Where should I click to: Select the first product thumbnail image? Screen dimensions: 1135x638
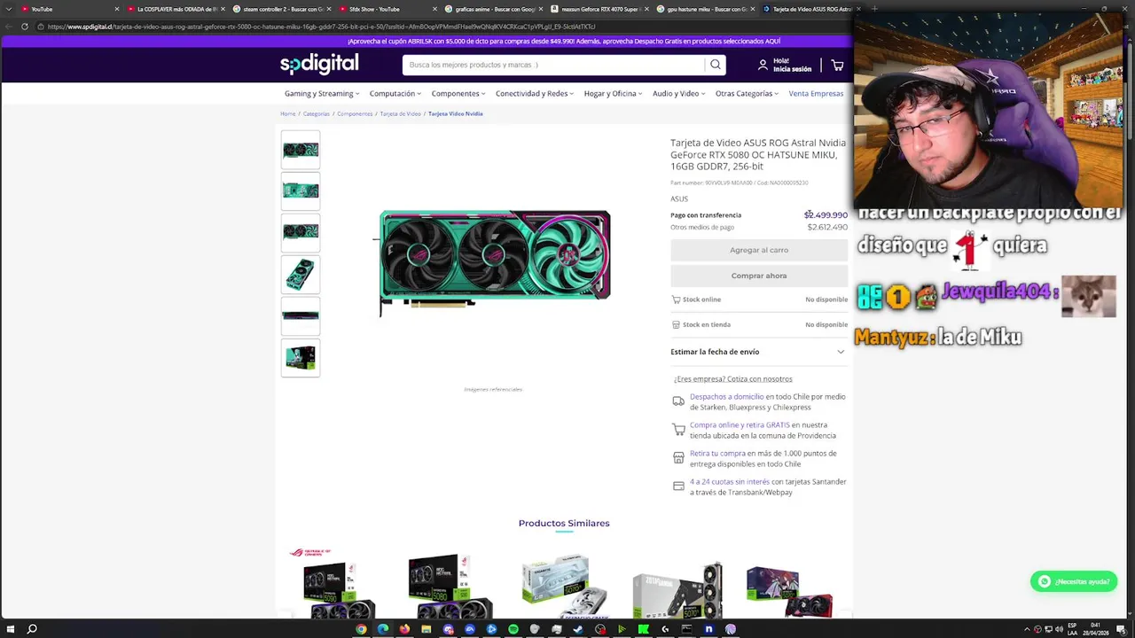click(301, 151)
